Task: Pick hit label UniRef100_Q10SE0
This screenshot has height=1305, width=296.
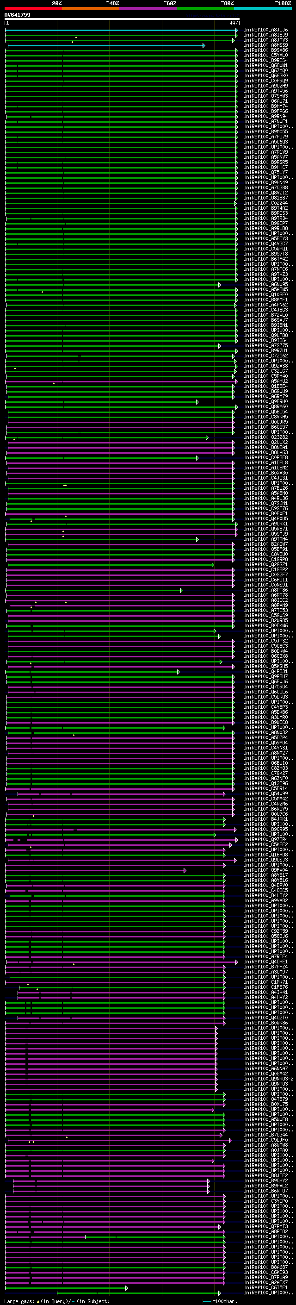Action: tap(265, 294)
